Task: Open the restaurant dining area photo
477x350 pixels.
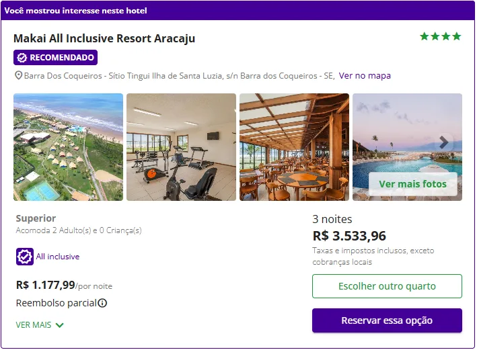Action: tap(294, 146)
